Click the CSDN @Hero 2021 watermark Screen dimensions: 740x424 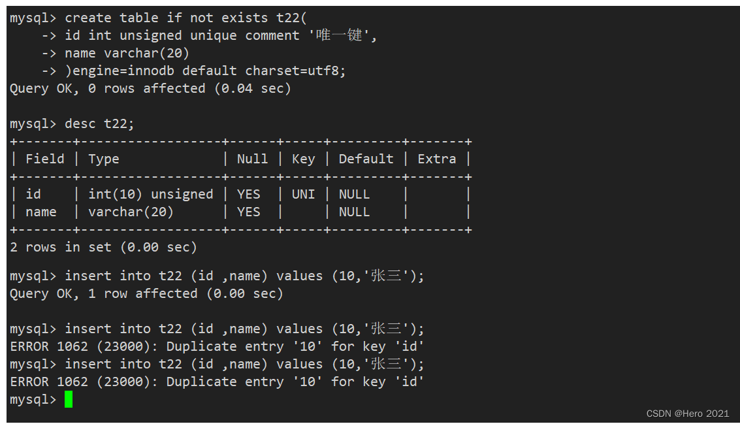point(687,414)
